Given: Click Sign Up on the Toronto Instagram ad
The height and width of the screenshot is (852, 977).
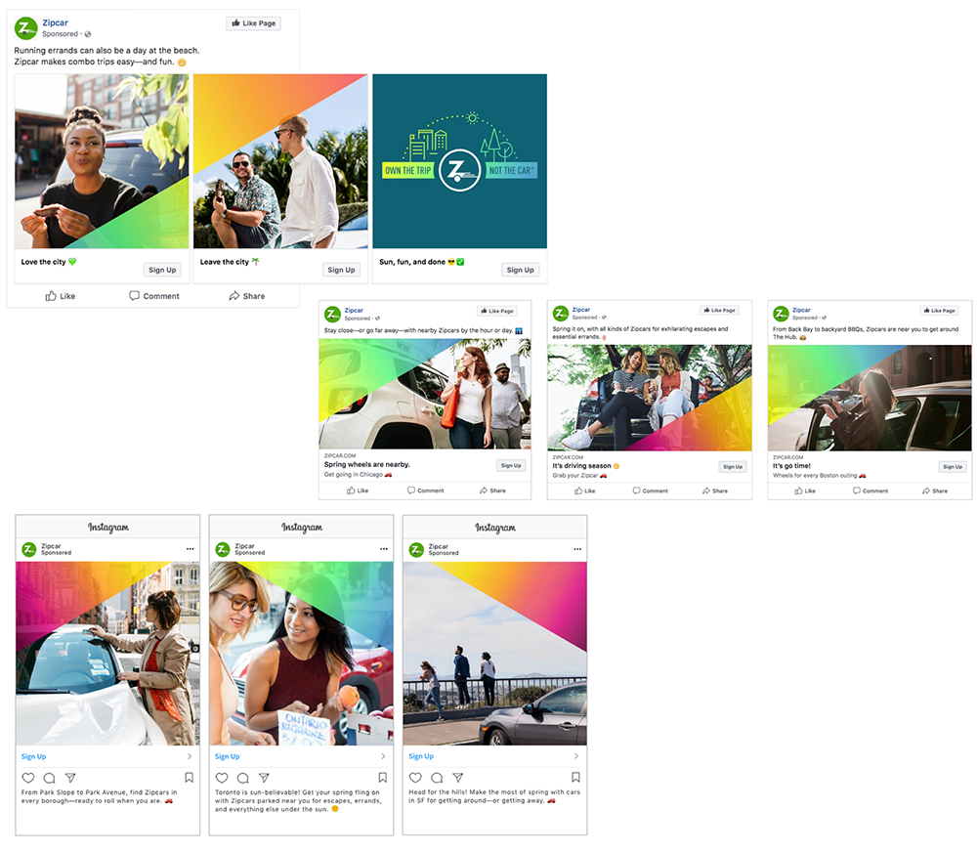Looking at the screenshot, I should coord(228,756).
